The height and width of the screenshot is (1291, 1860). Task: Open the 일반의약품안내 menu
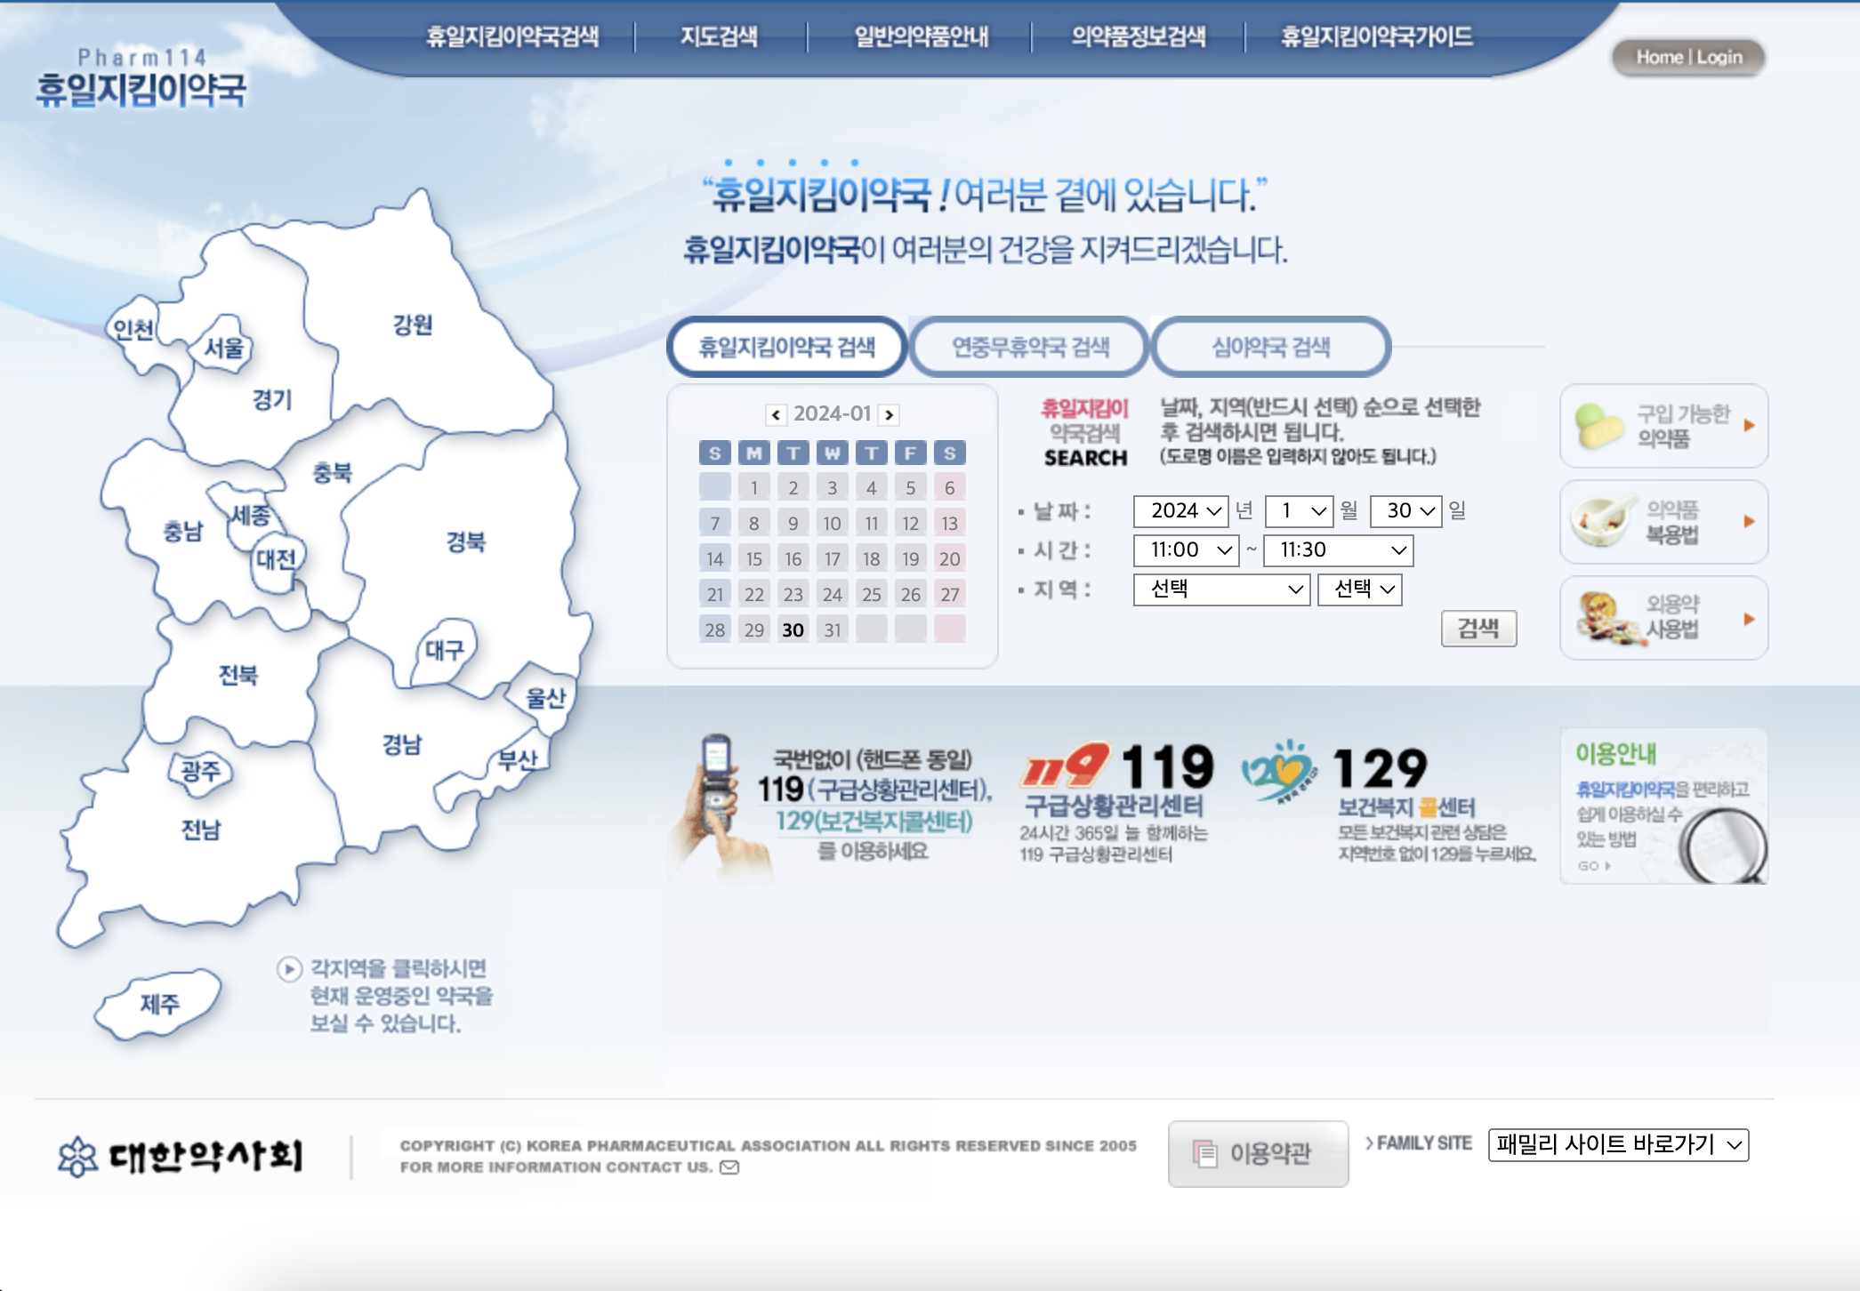tap(922, 37)
